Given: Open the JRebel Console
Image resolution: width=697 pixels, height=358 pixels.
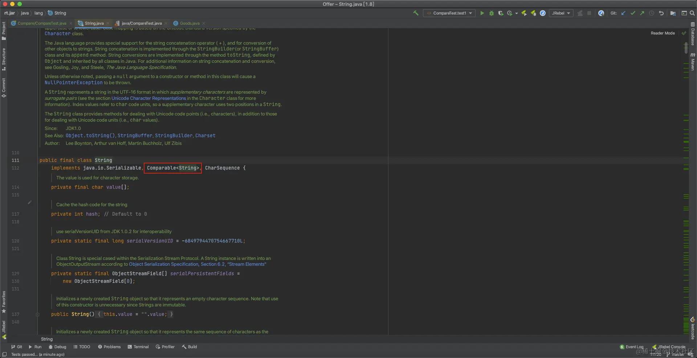Looking at the screenshot, I should (x=669, y=347).
